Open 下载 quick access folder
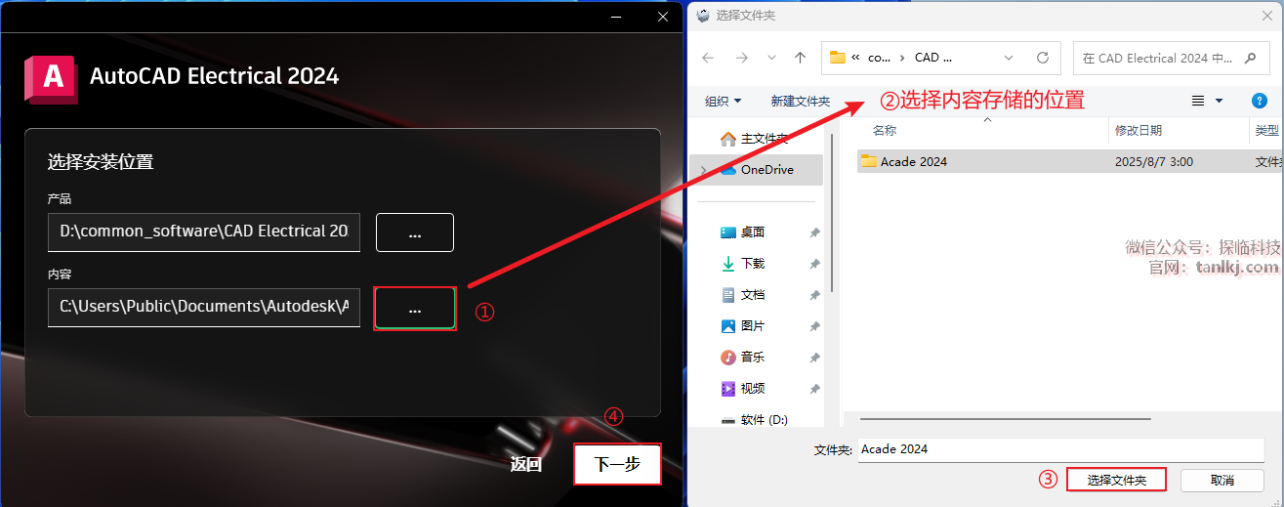Screen dimensions: 1284x507 pos(753,263)
